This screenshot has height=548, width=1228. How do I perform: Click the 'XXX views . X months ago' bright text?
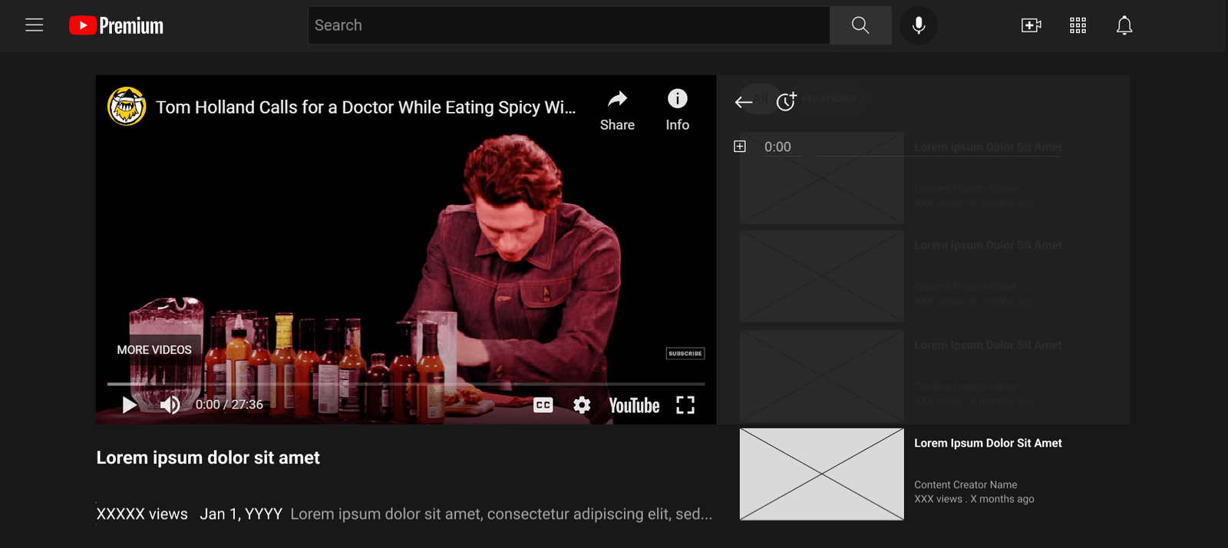[x=974, y=499]
